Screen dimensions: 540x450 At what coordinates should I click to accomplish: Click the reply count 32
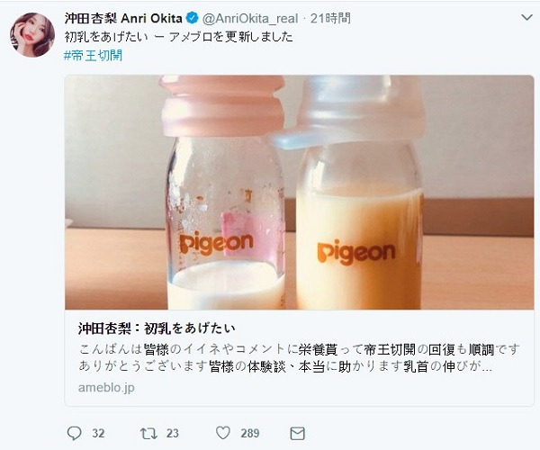98,433
